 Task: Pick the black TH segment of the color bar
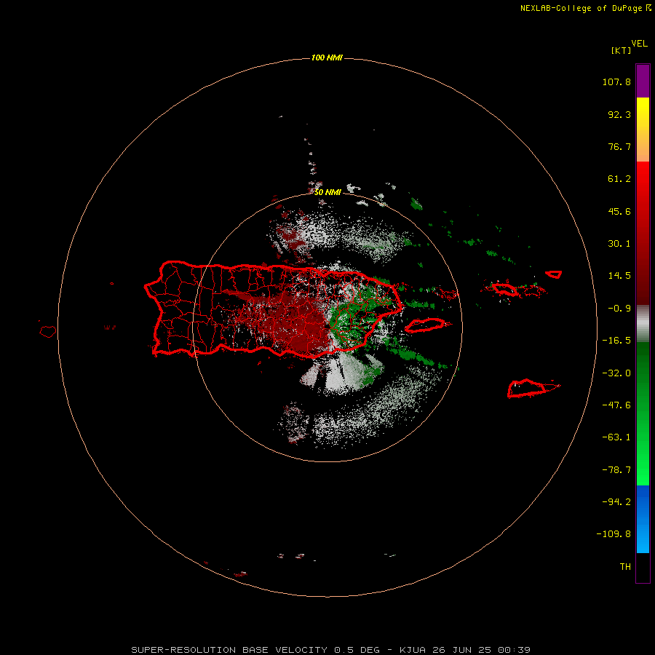[643, 567]
